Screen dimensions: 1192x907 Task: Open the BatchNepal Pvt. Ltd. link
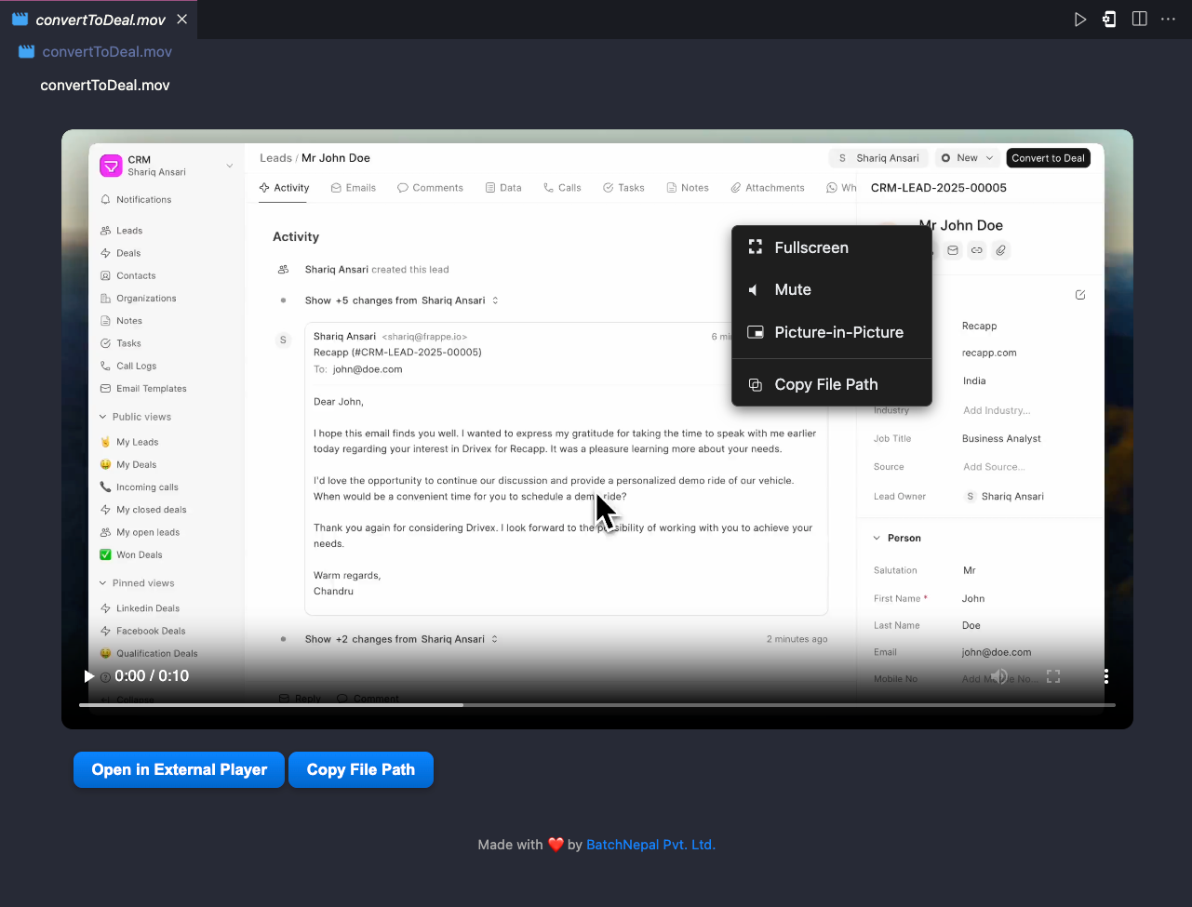point(650,845)
